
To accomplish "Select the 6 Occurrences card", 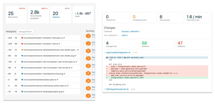I will 170,18.
